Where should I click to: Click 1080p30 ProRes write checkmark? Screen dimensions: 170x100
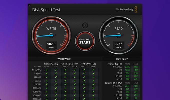(47, 92)
